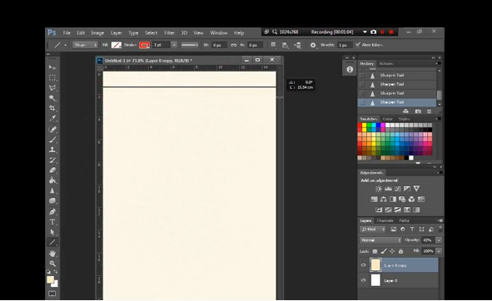Pick the Zoom tool magnifier
This screenshot has width=492, height=301.
pos(52,264)
